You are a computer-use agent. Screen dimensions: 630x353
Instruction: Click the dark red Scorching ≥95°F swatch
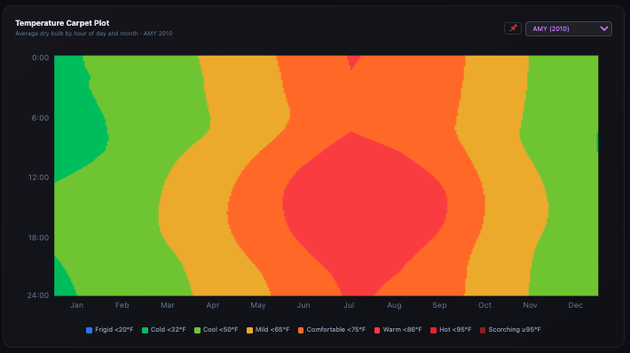[x=483, y=330]
